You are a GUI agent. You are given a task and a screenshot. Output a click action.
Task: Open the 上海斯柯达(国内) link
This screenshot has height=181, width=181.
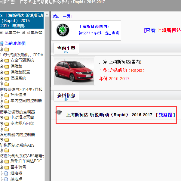[x=94, y=27]
